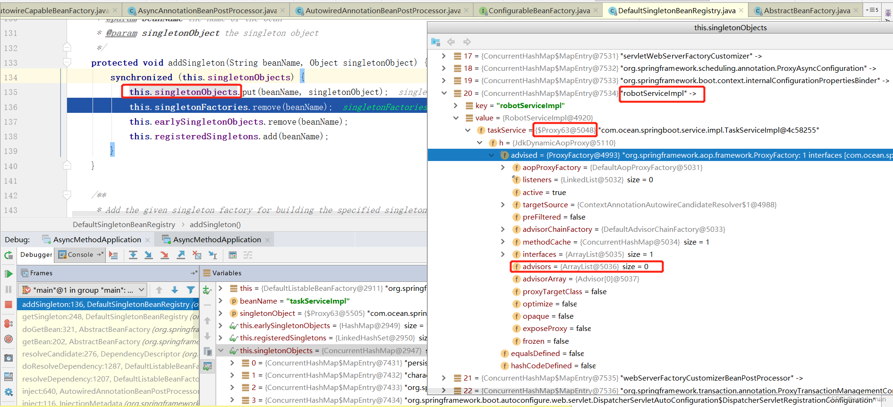Click the previous frame up arrow

click(x=159, y=290)
